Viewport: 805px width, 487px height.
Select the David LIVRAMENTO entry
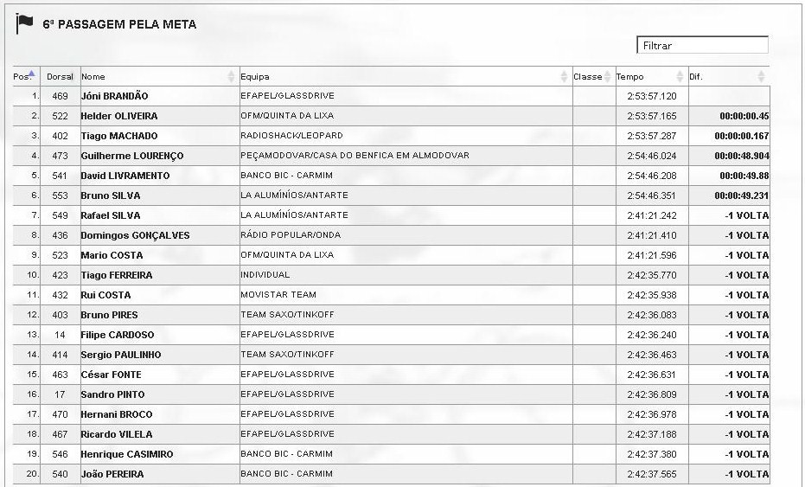click(125, 176)
